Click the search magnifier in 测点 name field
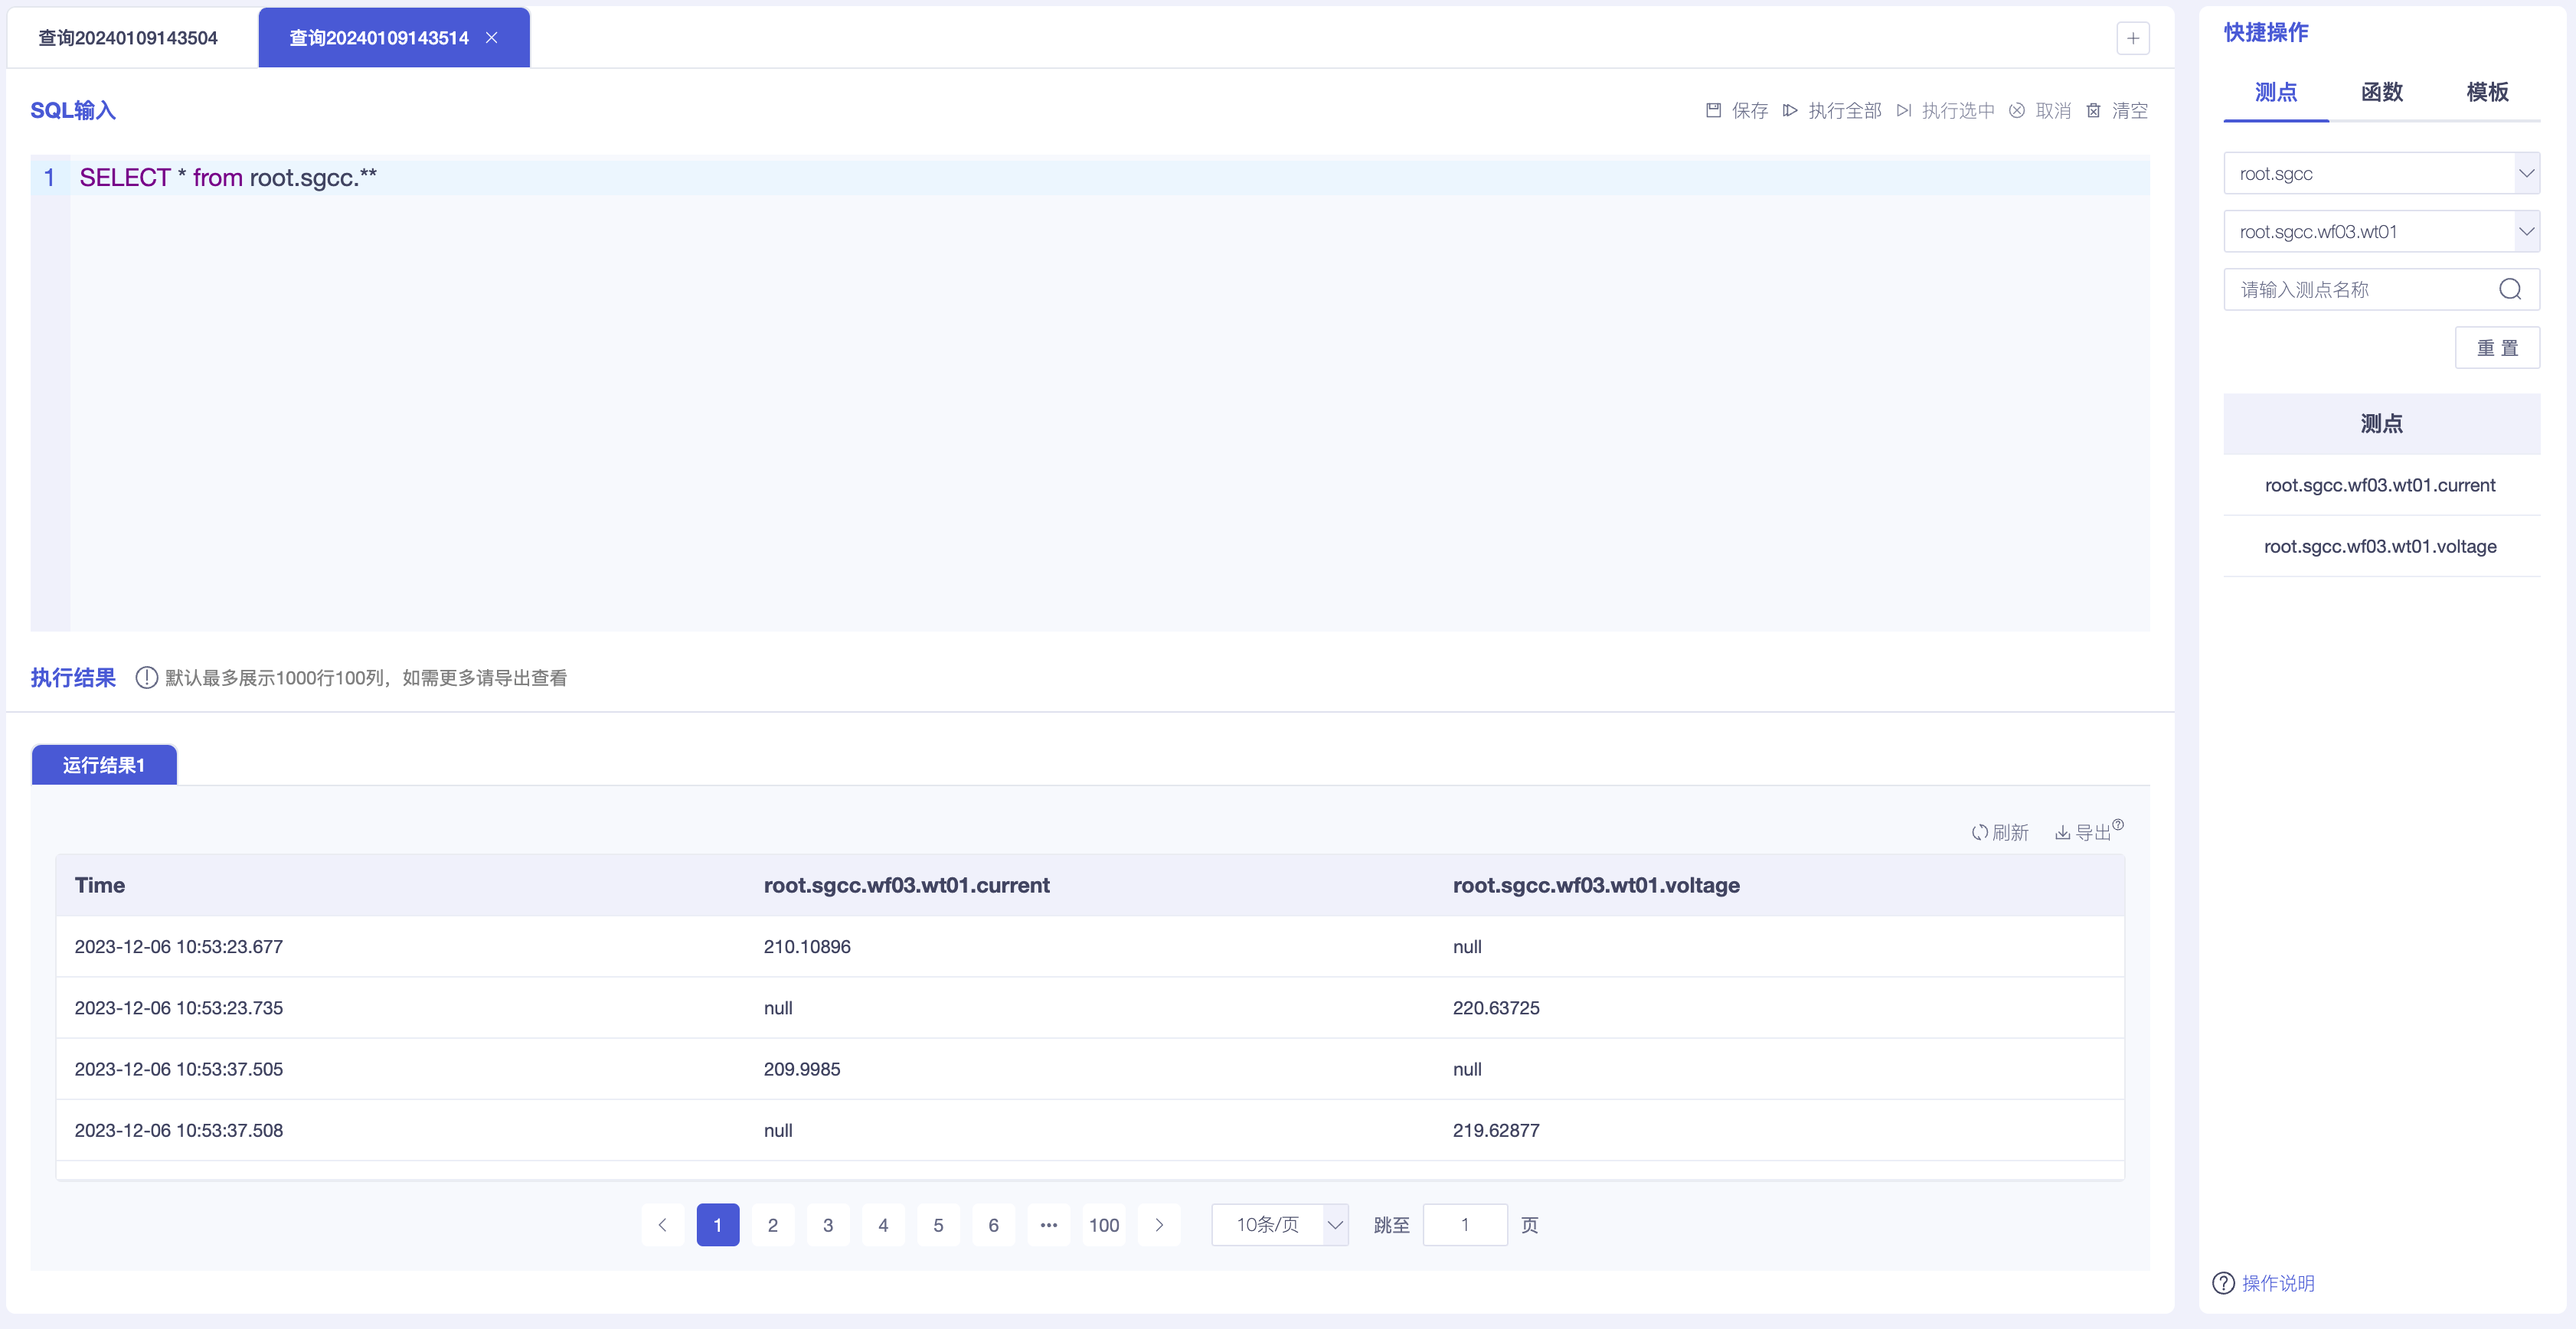Viewport: 2576px width, 1329px height. click(x=2509, y=289)
